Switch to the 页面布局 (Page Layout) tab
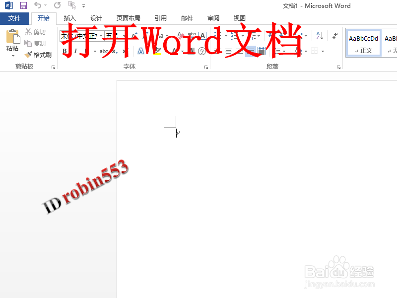Image resolution: width=397 pixels, height=298 pixels. [x=129, y=18]
